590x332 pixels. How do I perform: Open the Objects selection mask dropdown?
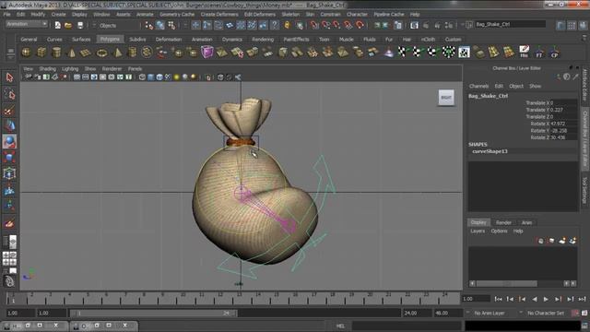tap(107, 26)
